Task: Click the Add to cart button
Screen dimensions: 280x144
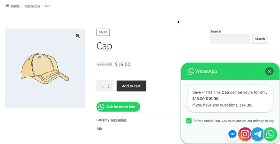Action: [x=131, y=86]
